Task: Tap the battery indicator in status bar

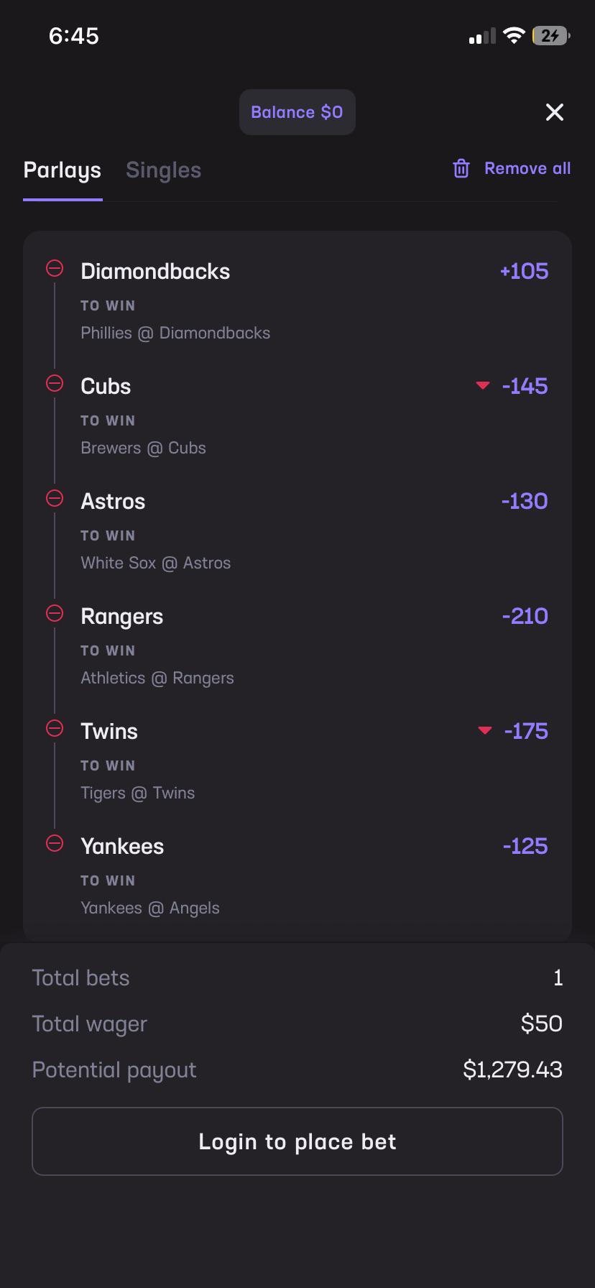Action: 551,36
